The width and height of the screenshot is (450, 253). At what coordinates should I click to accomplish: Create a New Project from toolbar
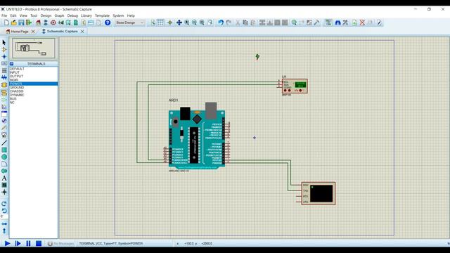pos(6,22)
